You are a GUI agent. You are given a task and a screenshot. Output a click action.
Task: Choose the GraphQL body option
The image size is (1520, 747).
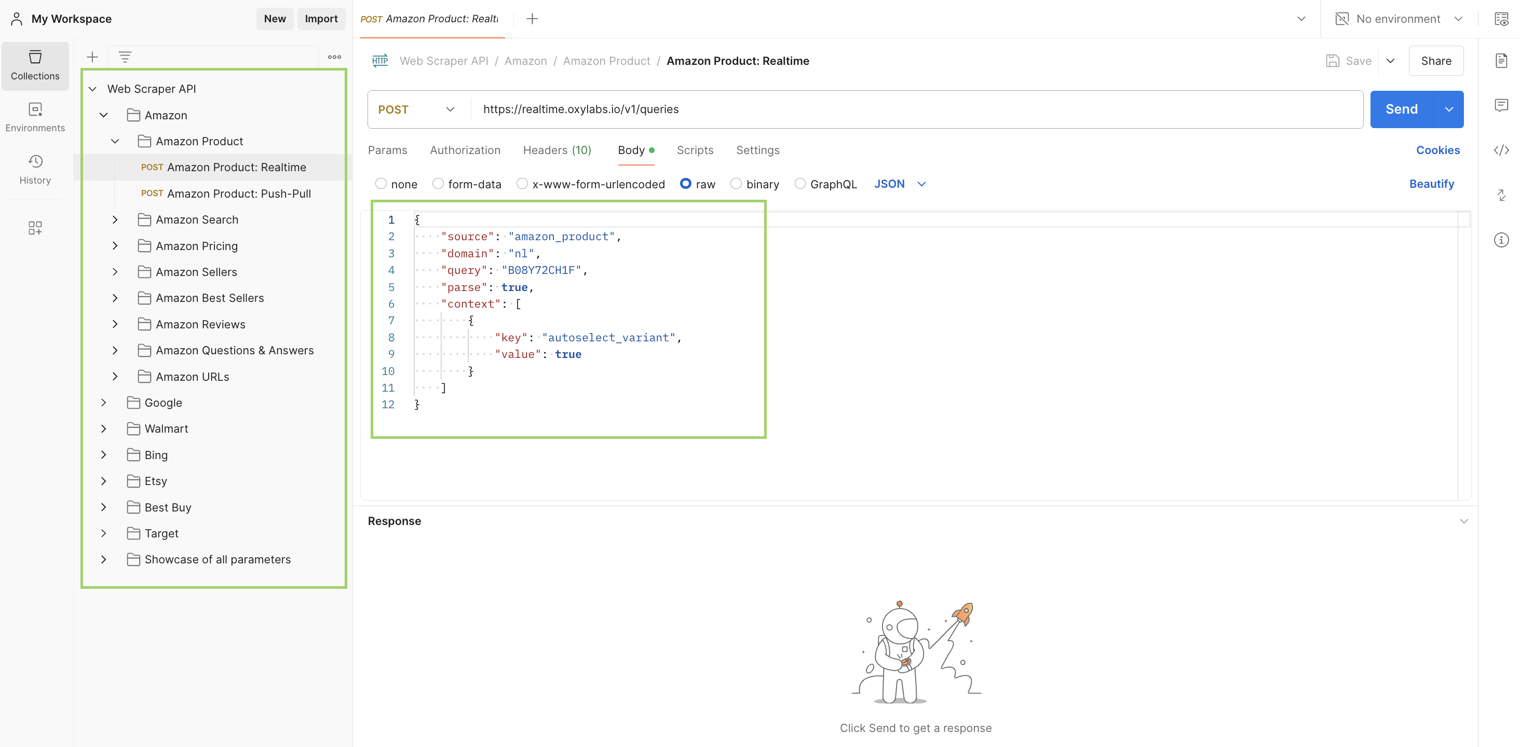tap(799, 184)
